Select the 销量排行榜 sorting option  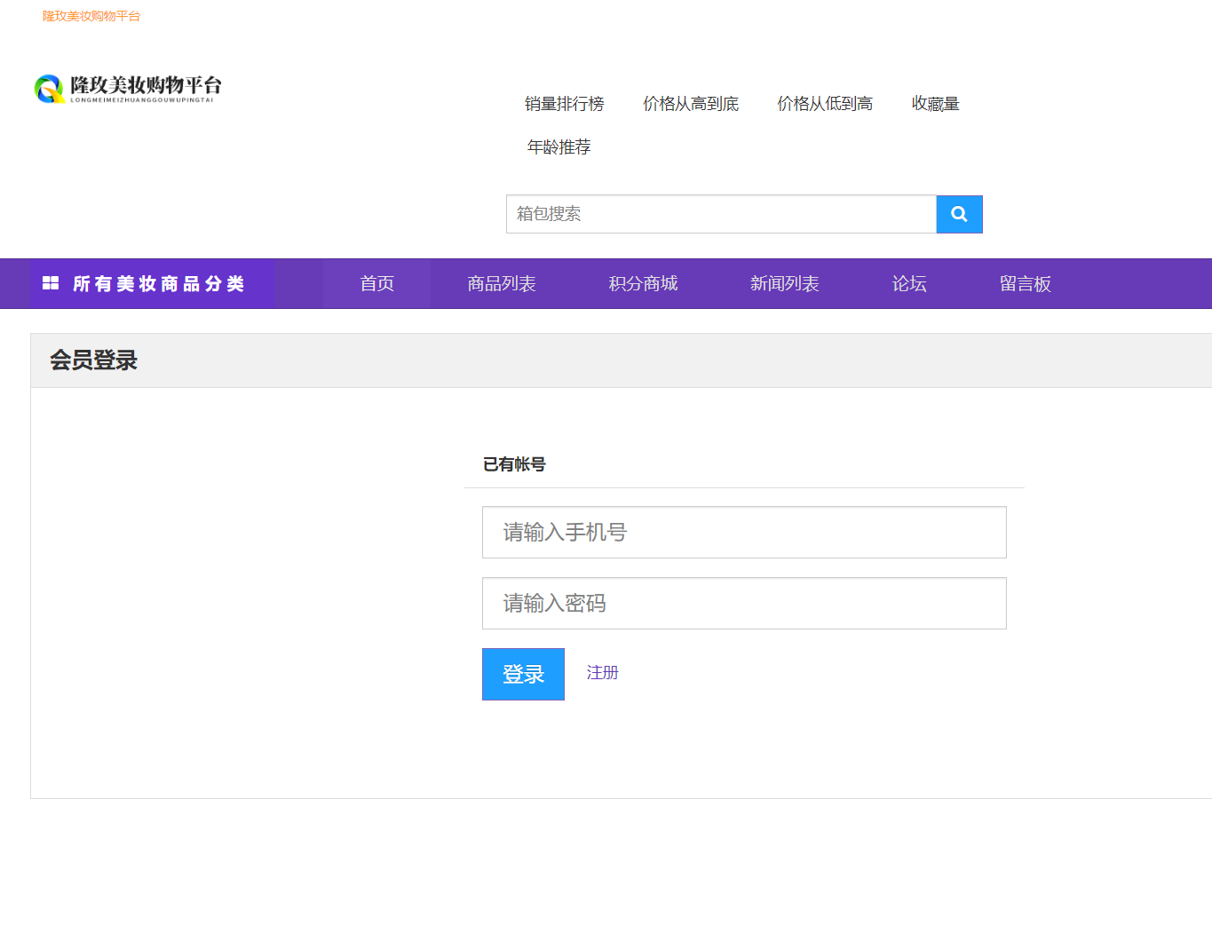pyautogui.click(x=565, y=103)
